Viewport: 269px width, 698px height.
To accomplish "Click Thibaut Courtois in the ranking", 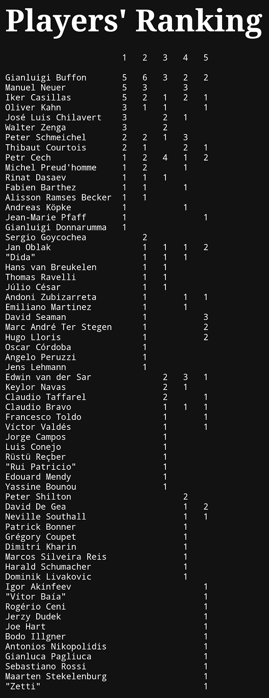I will (46, 148).
